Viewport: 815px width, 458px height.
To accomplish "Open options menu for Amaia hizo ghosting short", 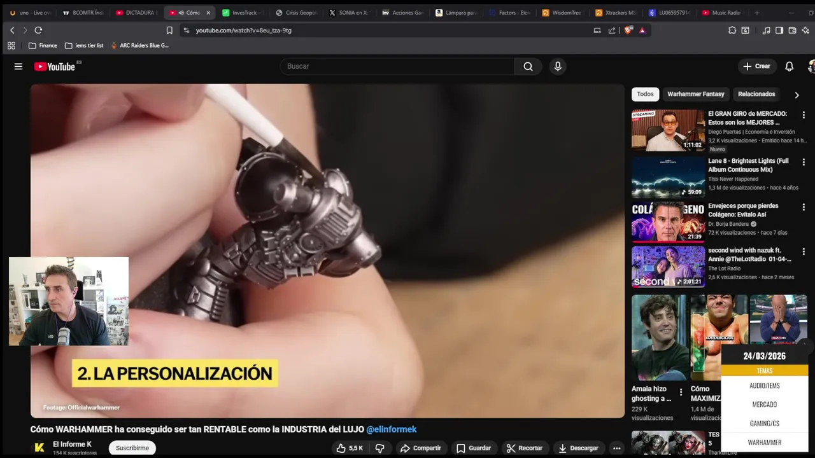I will 681,392.
